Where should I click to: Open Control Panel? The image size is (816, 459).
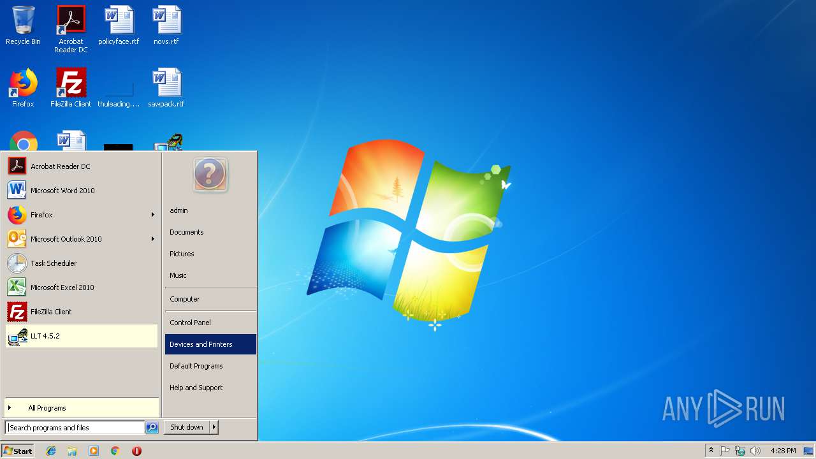[x=210, y=323]
